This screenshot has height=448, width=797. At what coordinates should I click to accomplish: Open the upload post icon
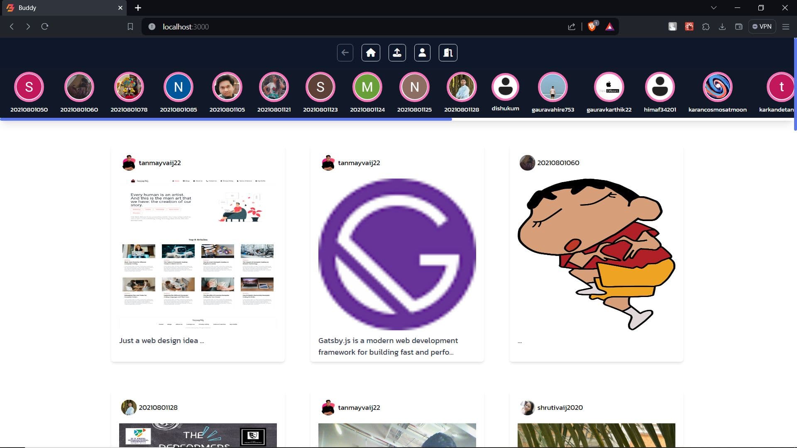[x=397, y=53]
